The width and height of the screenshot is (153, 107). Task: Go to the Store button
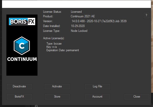[57, 97]
